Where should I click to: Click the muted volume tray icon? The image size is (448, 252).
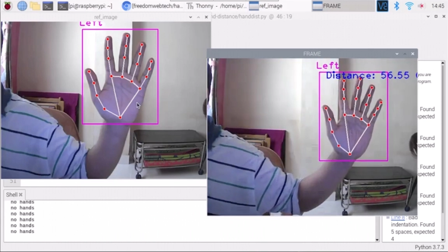[x=422, y=6]
